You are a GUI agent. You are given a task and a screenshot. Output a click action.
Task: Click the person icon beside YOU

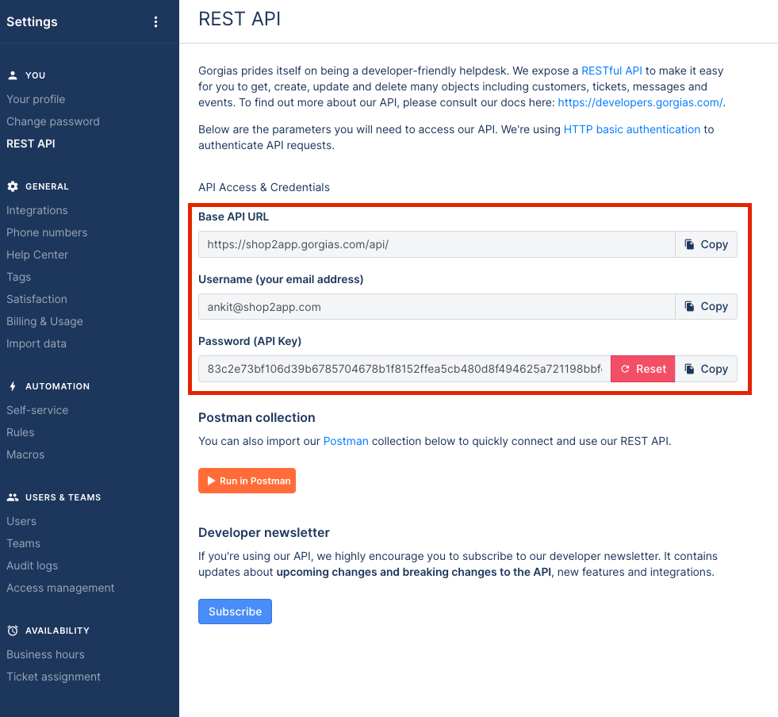(13, 75)
